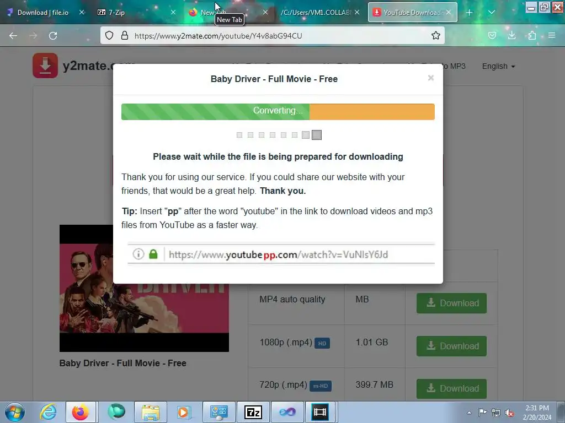Click the Baby Driver title under thumbnail

pos(123,364)
